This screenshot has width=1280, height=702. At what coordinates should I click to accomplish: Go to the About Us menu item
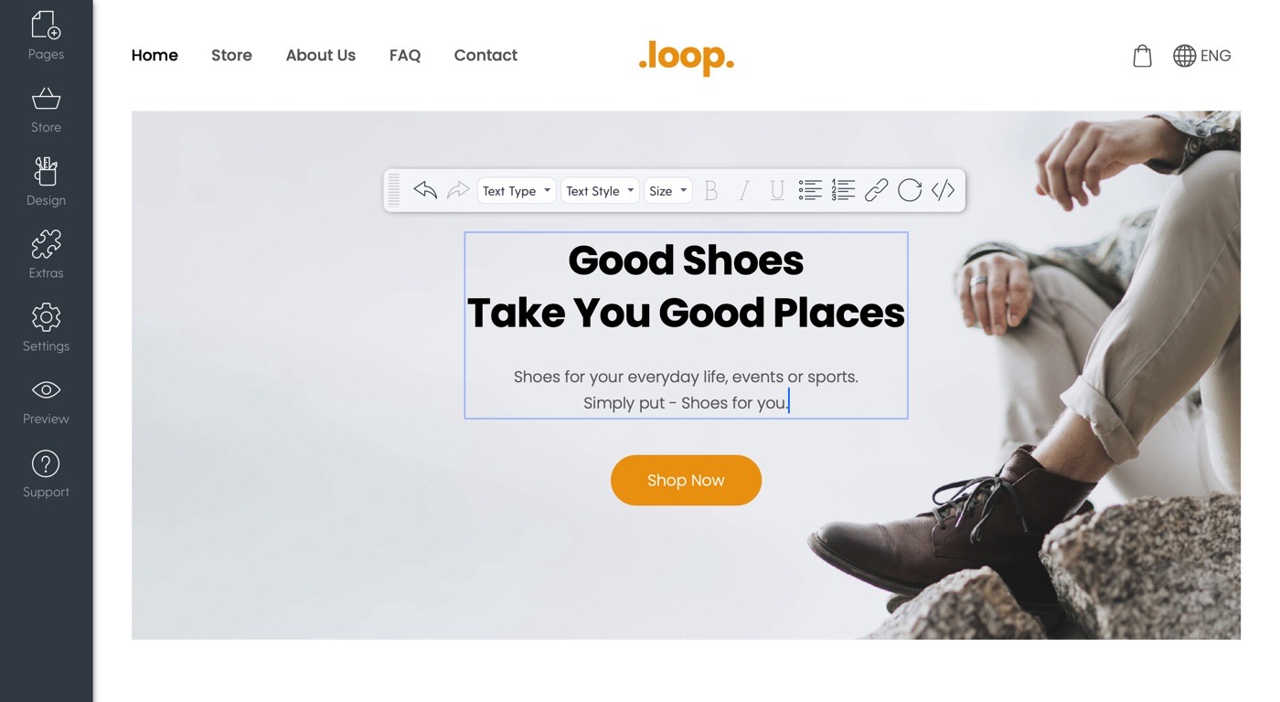pos(321,55)
